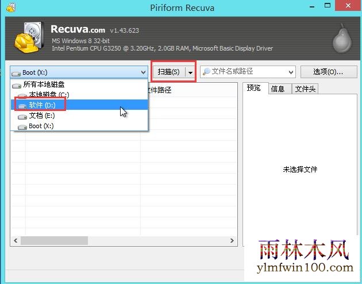The height and width of the screenshot is (284, 362).
Task: Click the 预览 tab
Action: (253, 88)
